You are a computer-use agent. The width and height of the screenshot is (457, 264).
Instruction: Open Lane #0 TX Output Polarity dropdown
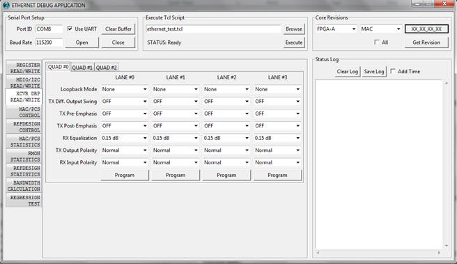pos(125,150)
